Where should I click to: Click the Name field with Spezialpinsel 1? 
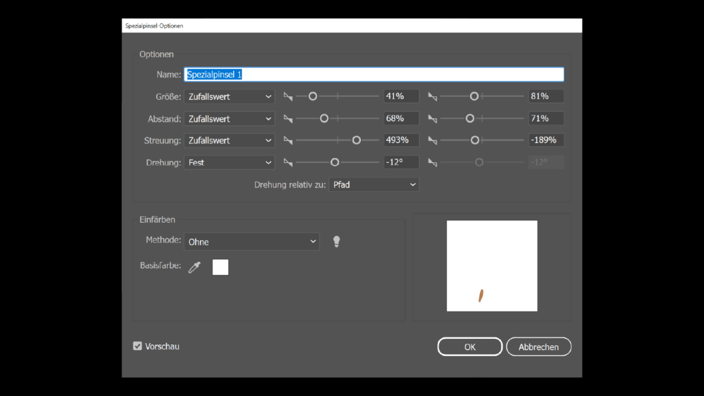[x=374, y=74]
